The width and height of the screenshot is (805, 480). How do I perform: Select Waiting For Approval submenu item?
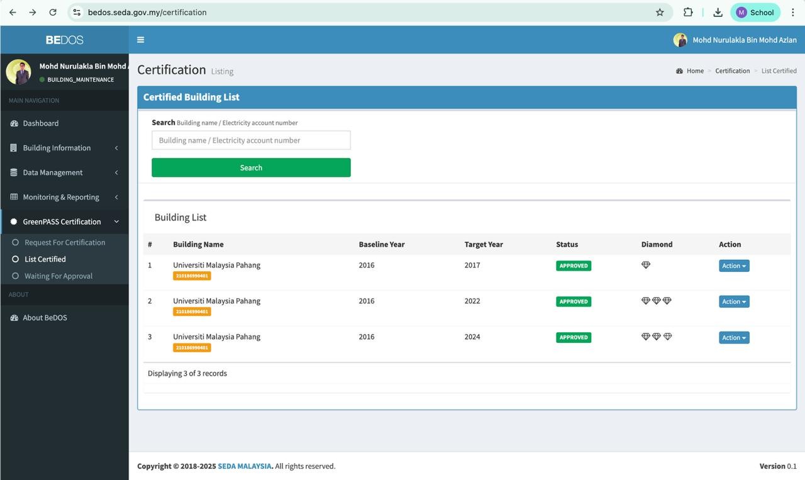[x=58, y=276]
